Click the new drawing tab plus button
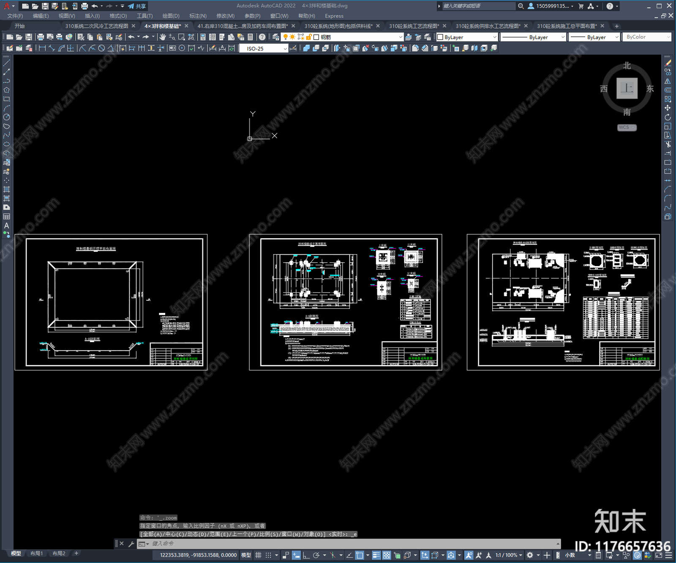 [x=617, y=26]
